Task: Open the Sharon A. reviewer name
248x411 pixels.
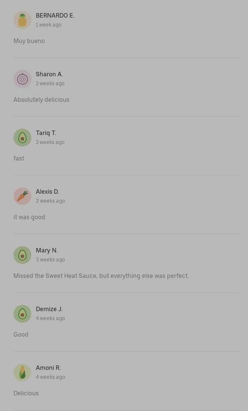Action: (x=49, y=74)
